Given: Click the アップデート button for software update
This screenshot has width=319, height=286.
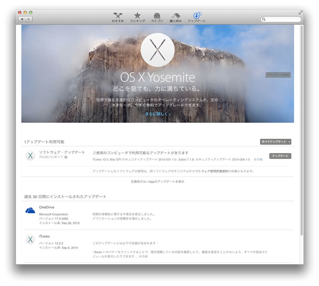Looking at the screenshot, I should (280, 156).
